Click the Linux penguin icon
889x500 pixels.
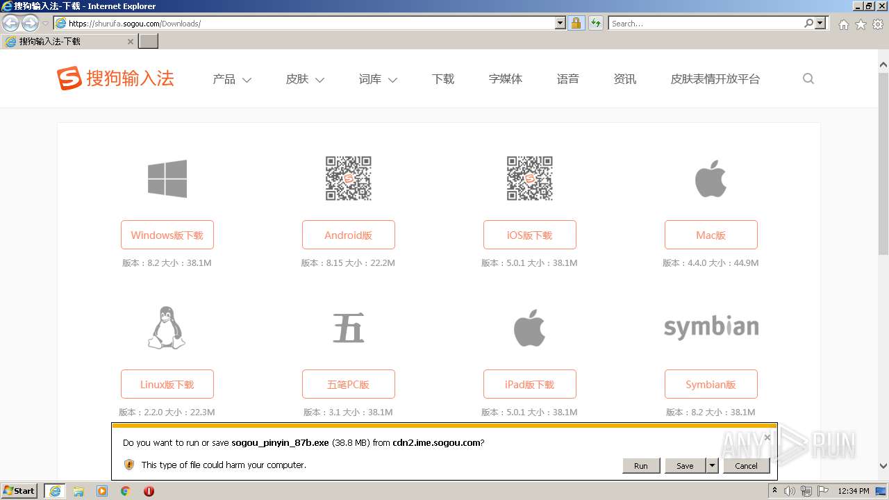(x=167, y=328)
